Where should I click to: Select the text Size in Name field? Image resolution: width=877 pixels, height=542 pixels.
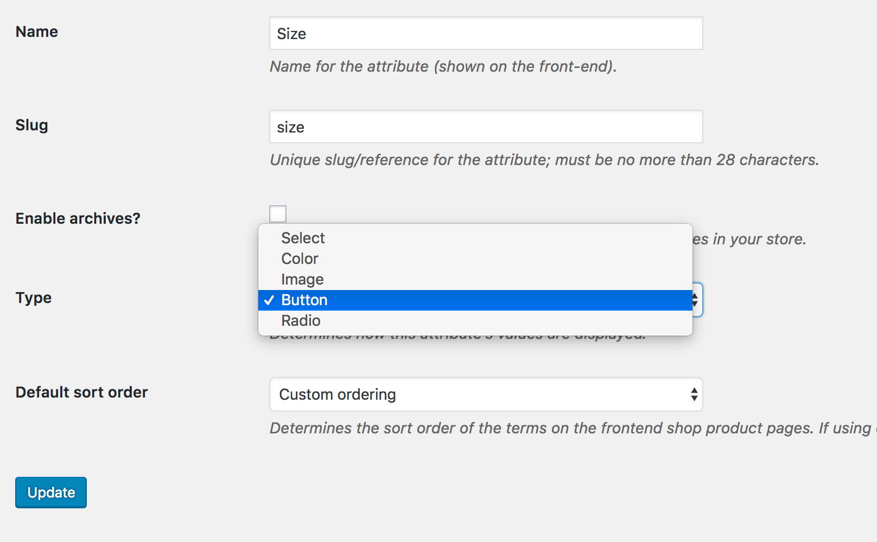(x=292, y=33)
